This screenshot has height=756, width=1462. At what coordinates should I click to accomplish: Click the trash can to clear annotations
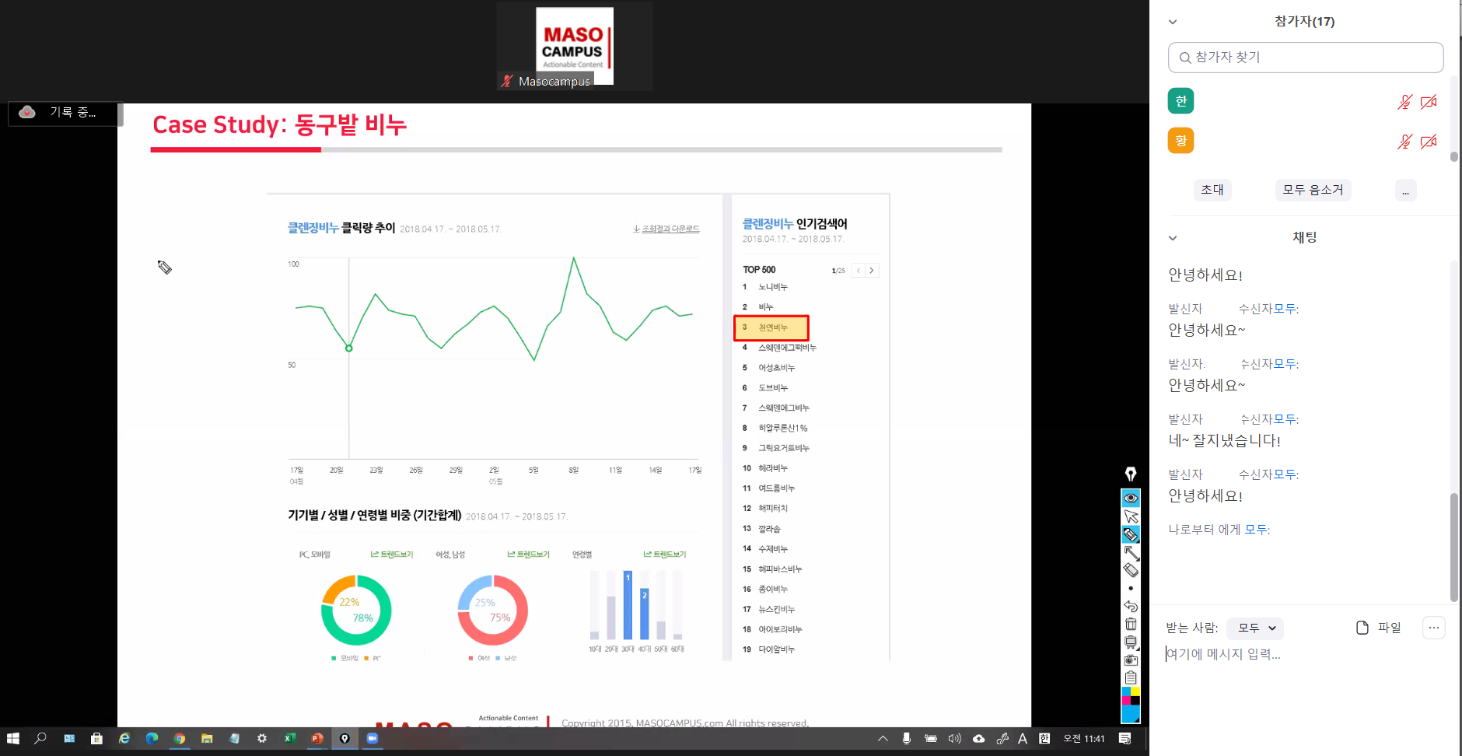[x=1131, y=624]
